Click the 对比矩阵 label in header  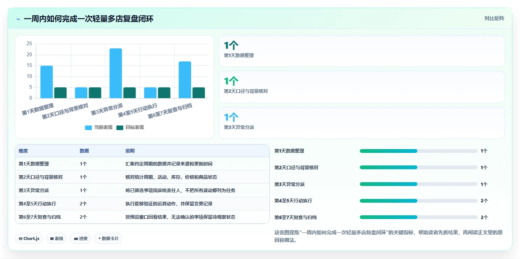click(x=494, y=18)
